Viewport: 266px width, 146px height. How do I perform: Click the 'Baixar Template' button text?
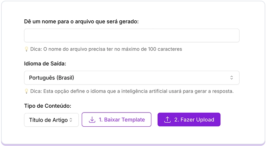[x=122, y=120]
